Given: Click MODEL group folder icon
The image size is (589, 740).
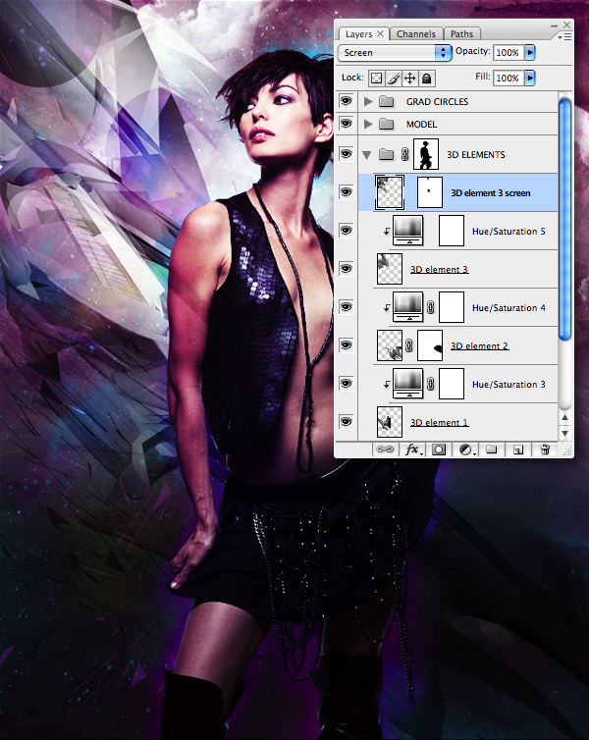Looking at the screenshot, I should click(387, 124).
